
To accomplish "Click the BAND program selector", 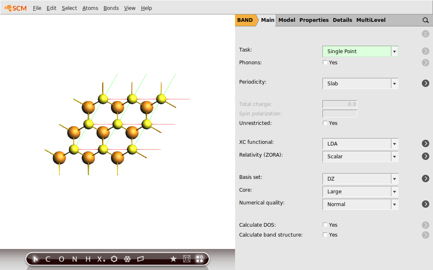I will (245, 20).
